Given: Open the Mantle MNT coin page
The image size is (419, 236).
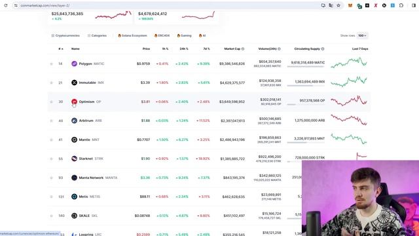Looking at the screenshot, I should [89, 140].
